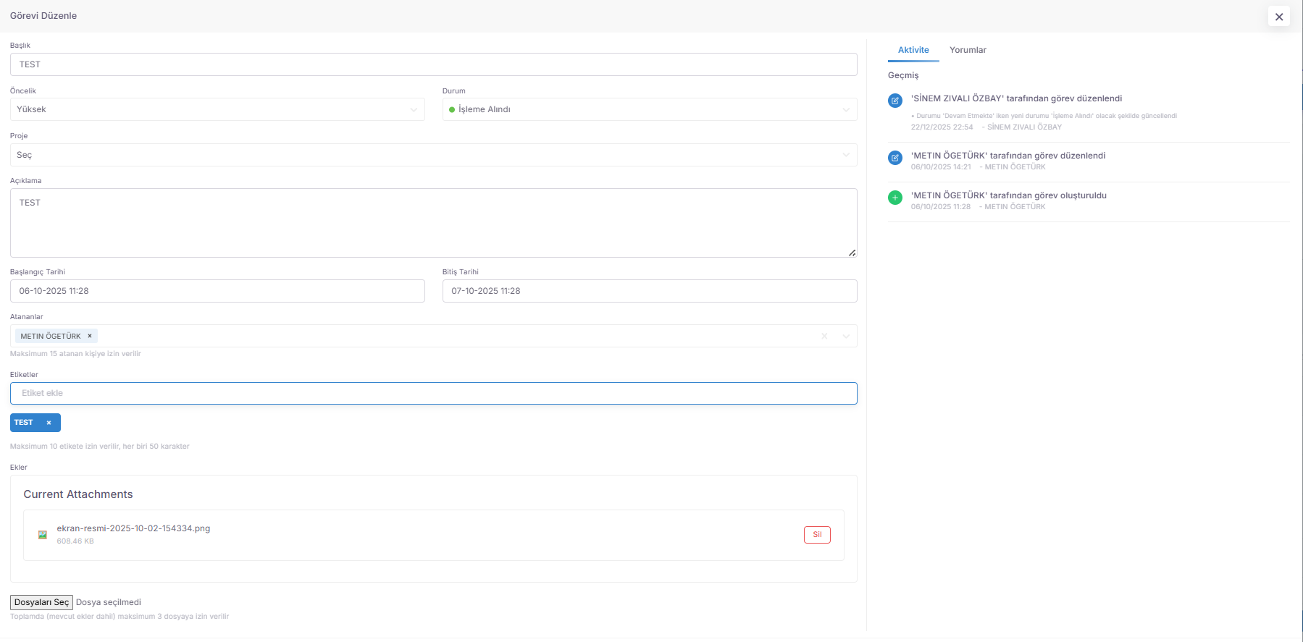The image size is (1303, 642).
Task: Click the 06/10/2025 11:28 timestamp
Action: 941,207
